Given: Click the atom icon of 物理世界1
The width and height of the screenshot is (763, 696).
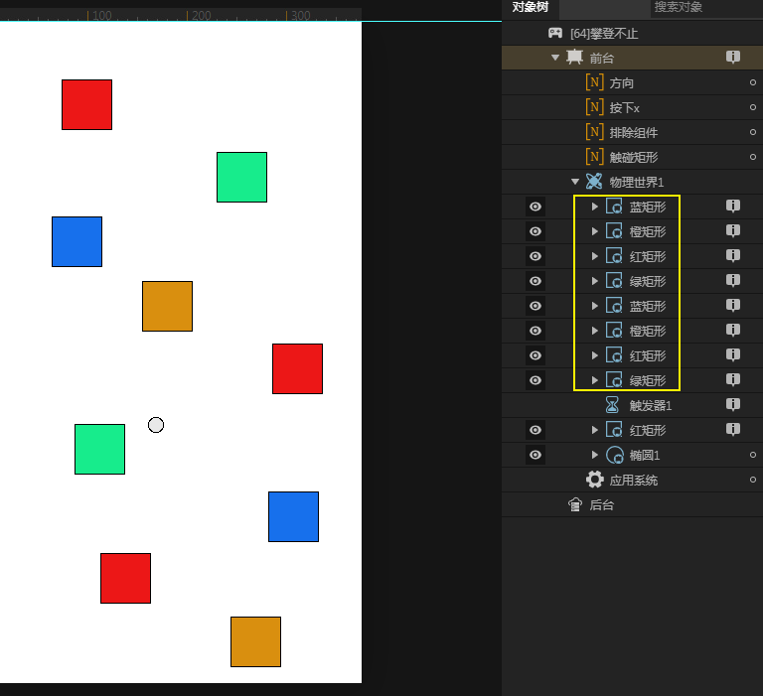Looking at the screenshot, I should pyautogui.click(x=594, y=182).
